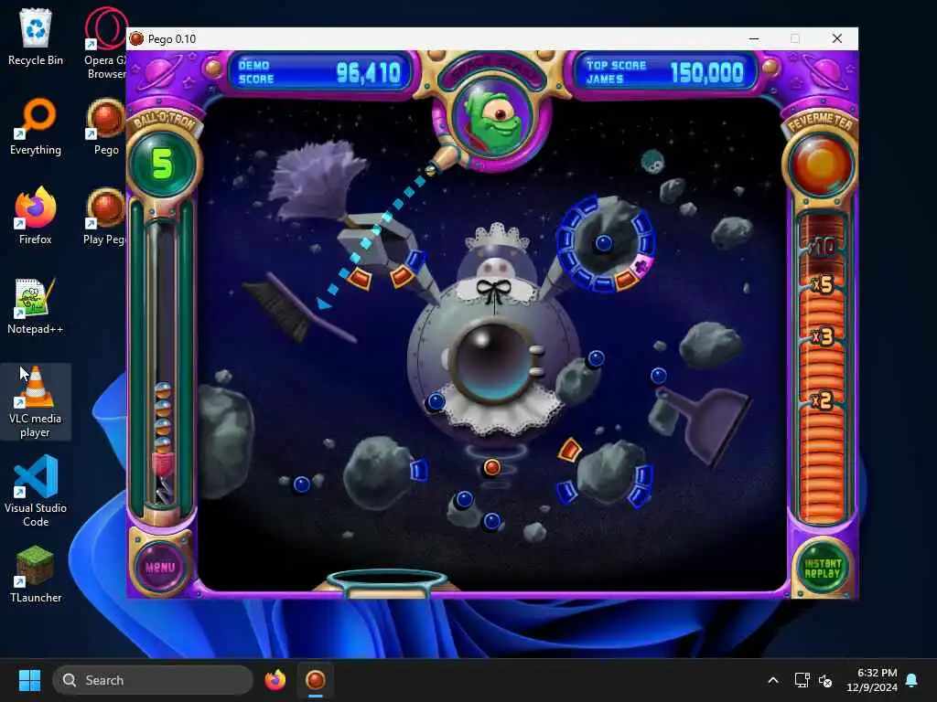Viewport: 937px width, 702px height.
Task: Select the Pego desktop shortcut
Action: pyautogui.click(x=106, y=126)
